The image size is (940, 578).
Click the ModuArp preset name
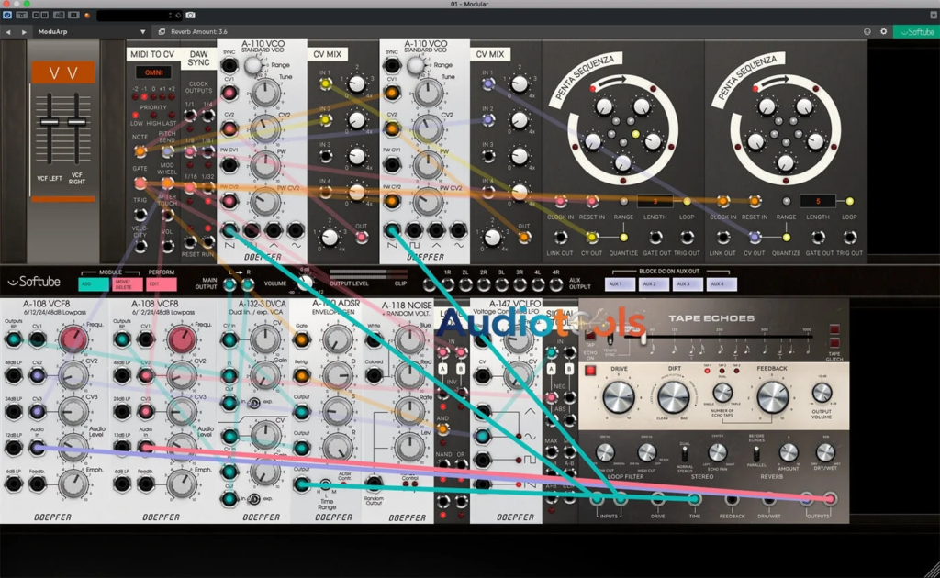click(x=52, y=32)
